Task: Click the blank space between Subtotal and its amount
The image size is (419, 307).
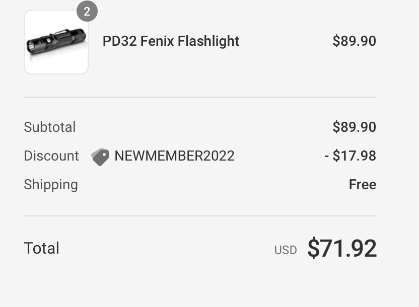Action: coord(201,127)
